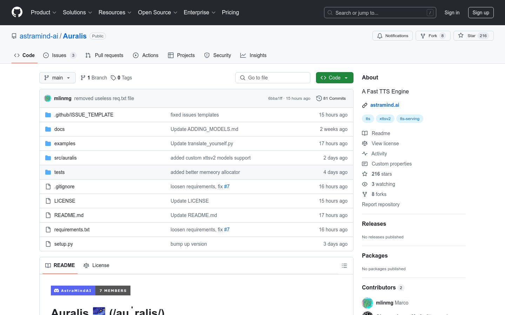This screenshot has width=505, height=315.
Task: Click the Sign in link
Action: click(x=452, y=13)
